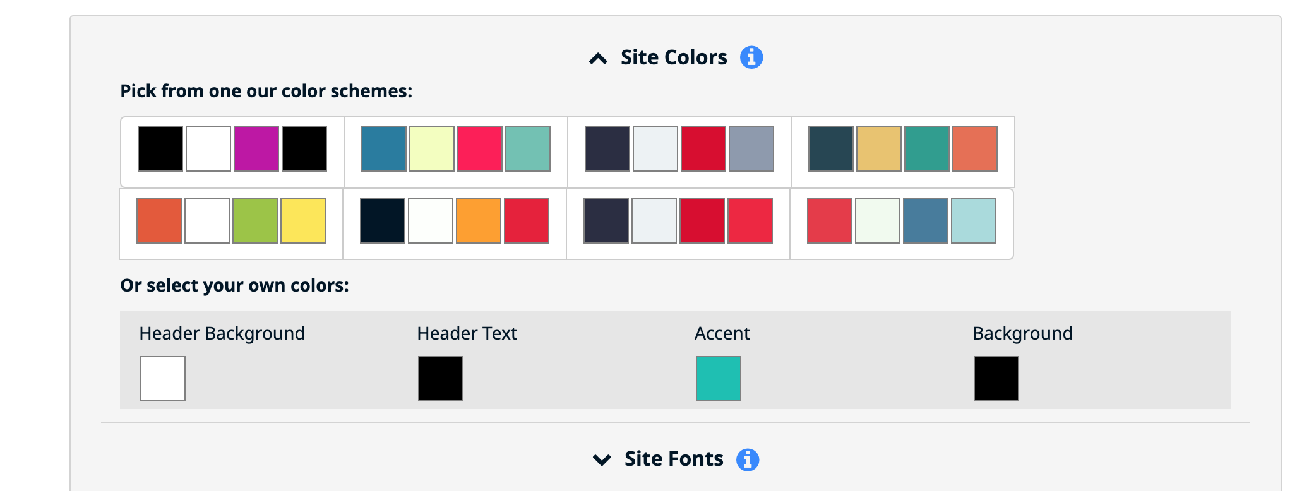Screen dimensions: 1297x491
Task: Open the Header Background color picker
Action: click(x=163, y=379)
